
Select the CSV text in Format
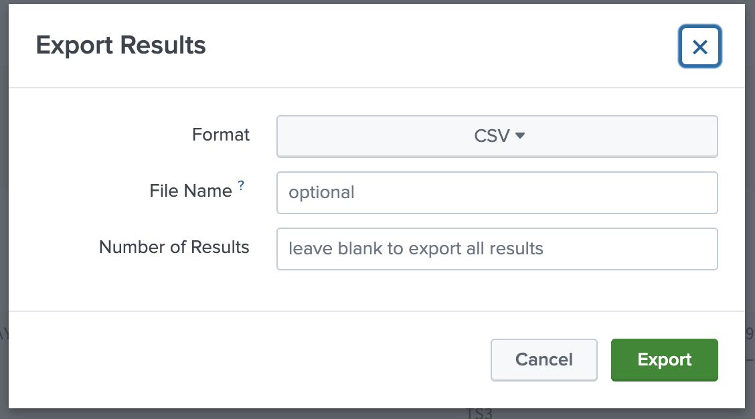(x=492, y=136)
